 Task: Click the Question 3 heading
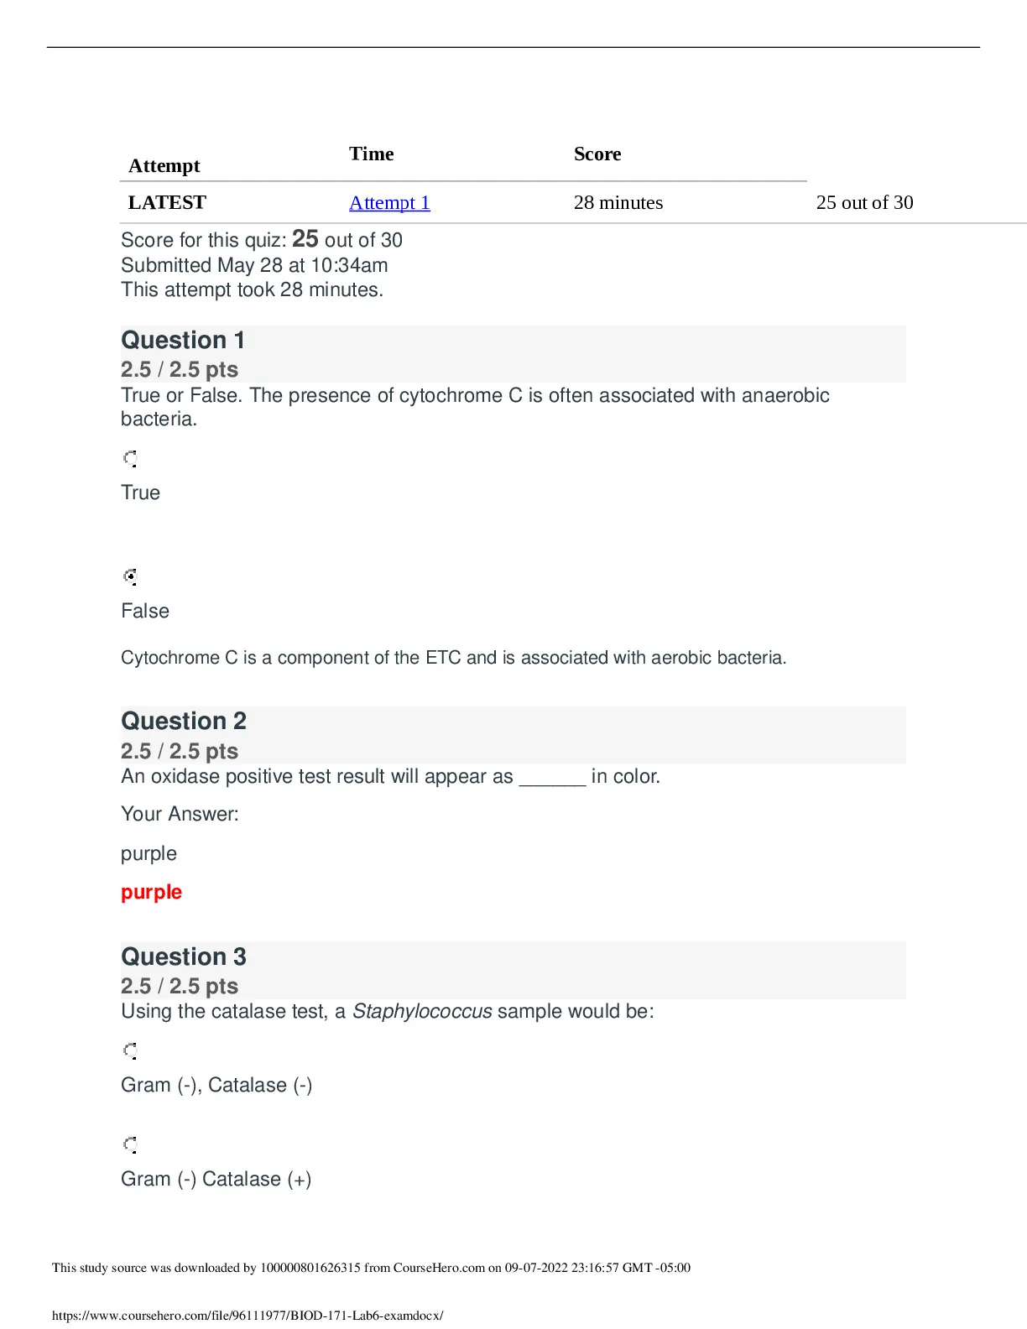click(184, 956)
